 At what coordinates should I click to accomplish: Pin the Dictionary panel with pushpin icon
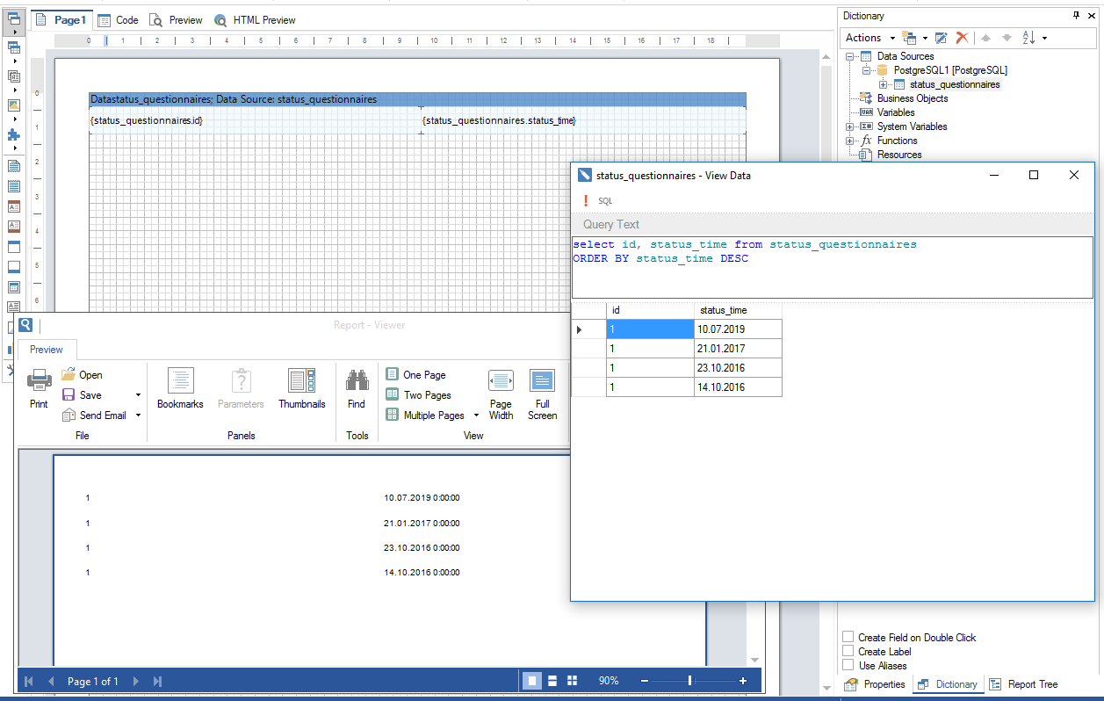tap(1078, 16)
